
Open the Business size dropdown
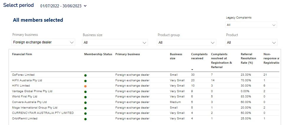pyautogui.click(x=115, y=43)
